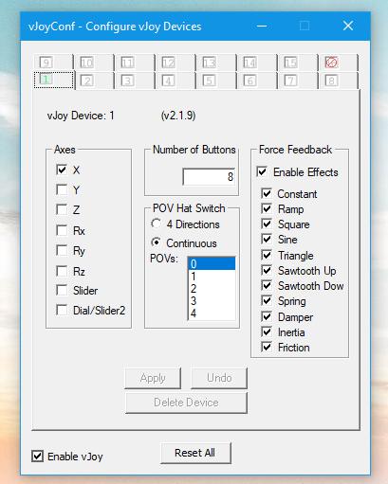Screen dimensions: 388x484
Task: Click the Number of Buttons field
Action: point(209,177)
